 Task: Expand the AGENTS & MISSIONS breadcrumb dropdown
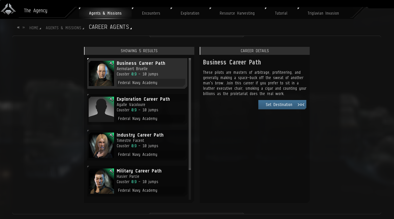[x=83, y=29]
